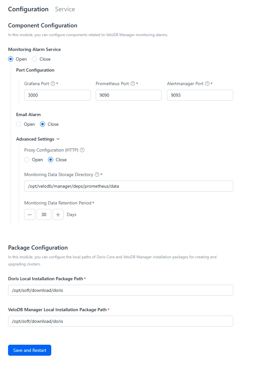Open the Grafana Port help tooltip

[x=53, y=84]
